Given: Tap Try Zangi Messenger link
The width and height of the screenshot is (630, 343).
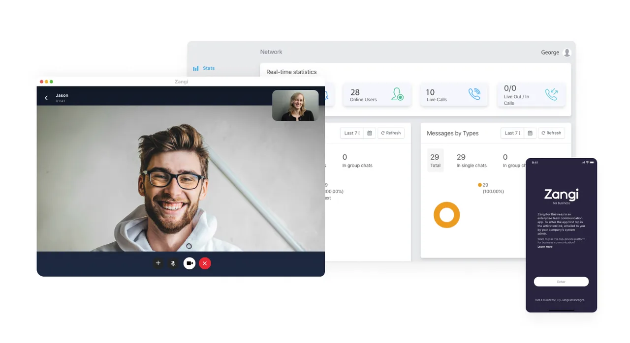Looking at the screenshot, I should coord(570,300).
